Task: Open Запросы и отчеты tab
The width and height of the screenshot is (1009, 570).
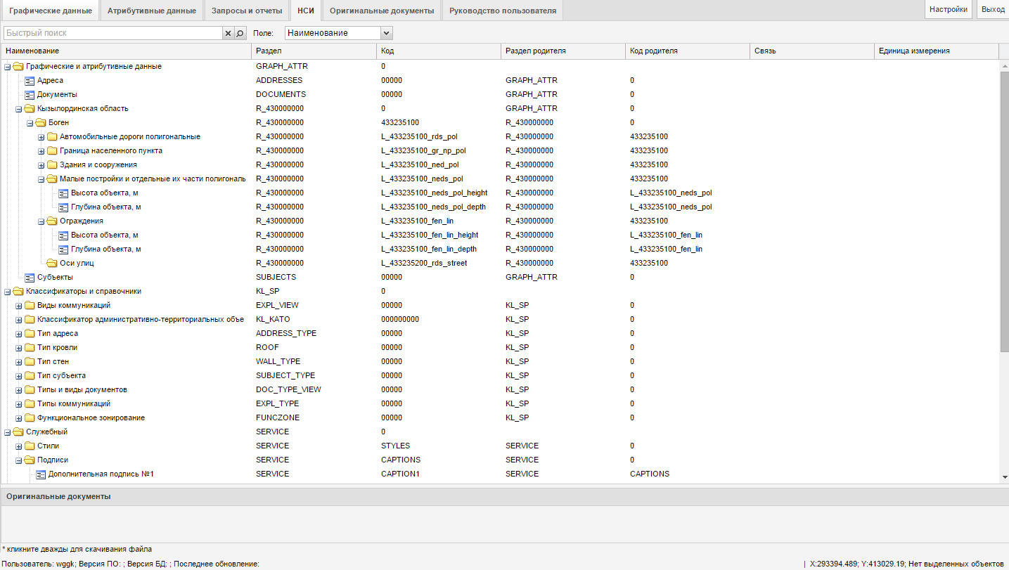Action: click(247, 11)
